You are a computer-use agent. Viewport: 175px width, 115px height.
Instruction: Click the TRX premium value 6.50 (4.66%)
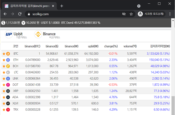click(162, 110)
